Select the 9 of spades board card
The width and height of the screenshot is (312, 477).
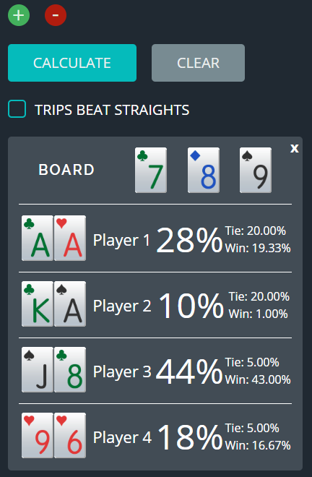tap(256, 170)
